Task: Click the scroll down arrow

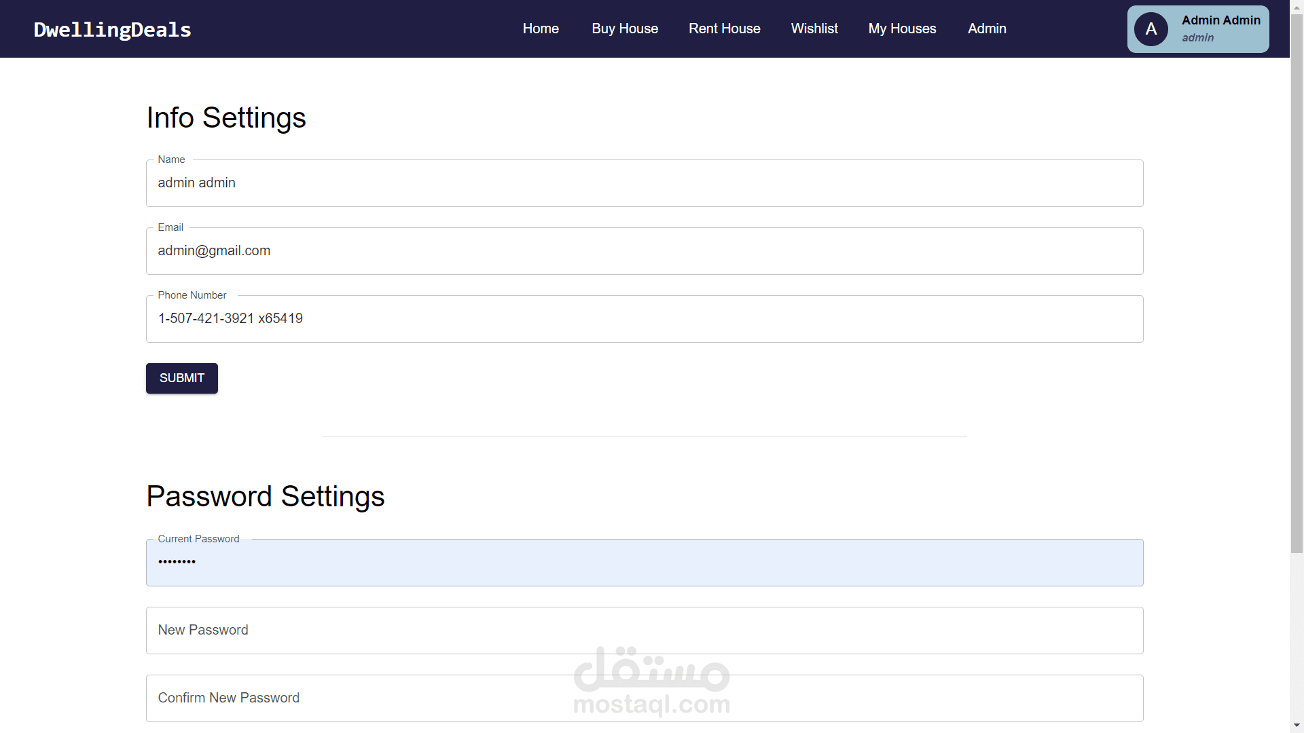Action: pyautogui.click(x=1297, y=726)
